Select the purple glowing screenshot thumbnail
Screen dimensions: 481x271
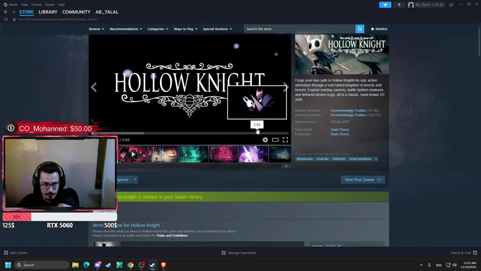[253, 154]
